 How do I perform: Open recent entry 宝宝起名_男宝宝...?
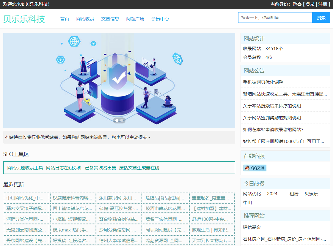pyautogui.click(x=212, y=198)
